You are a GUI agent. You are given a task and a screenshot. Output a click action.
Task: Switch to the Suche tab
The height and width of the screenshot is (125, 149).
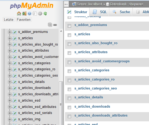coord(121,12)
